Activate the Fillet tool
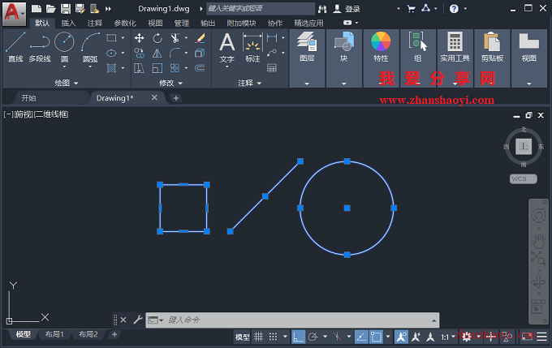Screen dimensions: 552x348 pyautogui.click(x=175, y=53)
